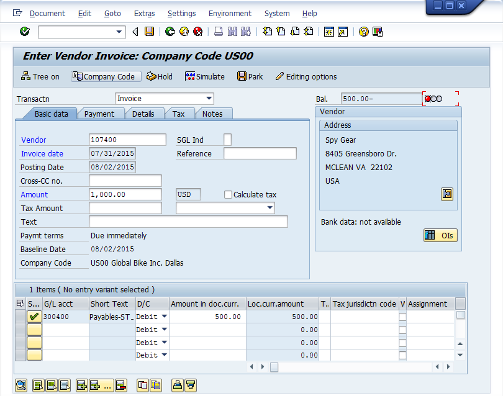The width and height of the screenshot is (503, 396).
Task: Select the row marker for the 300400 line
Action: [x=20, y=317]
